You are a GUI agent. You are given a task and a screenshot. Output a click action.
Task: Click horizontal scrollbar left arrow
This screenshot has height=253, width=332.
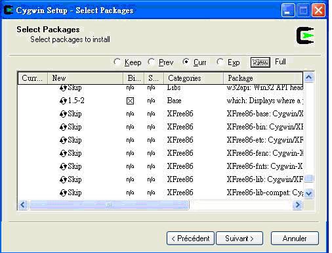tap(23, 205)
